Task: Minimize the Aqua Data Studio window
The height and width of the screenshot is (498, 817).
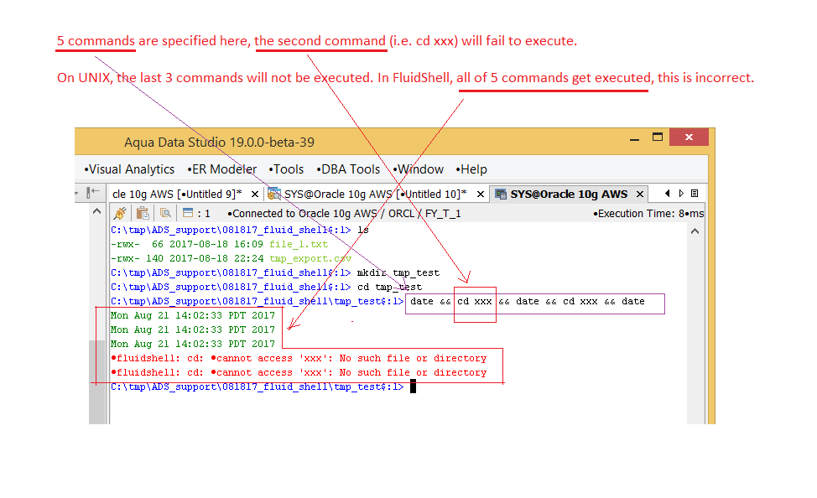Action: pyautogui.click(x=634, y=138)
